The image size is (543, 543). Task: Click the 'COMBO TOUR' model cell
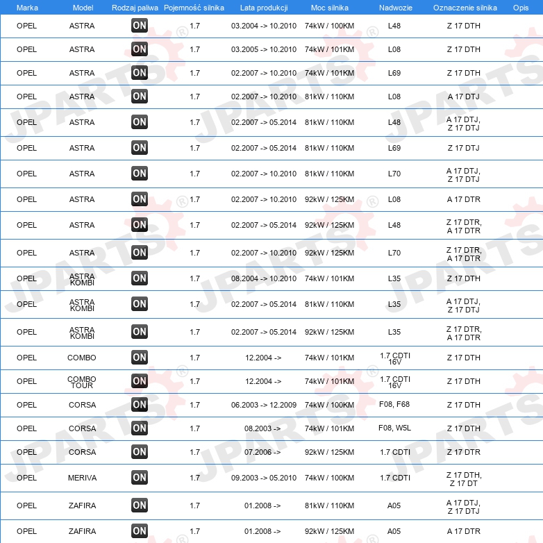pos(82,382)
